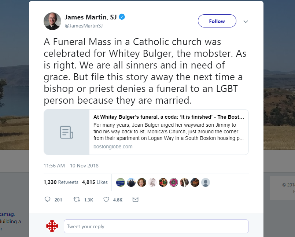Follow James Martin, SJ
The height and width of the screenshot is (237, 295).
point(217,21)
